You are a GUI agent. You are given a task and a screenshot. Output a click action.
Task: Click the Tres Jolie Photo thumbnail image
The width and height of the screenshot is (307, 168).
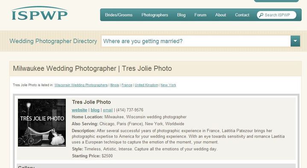pos(42,123)
